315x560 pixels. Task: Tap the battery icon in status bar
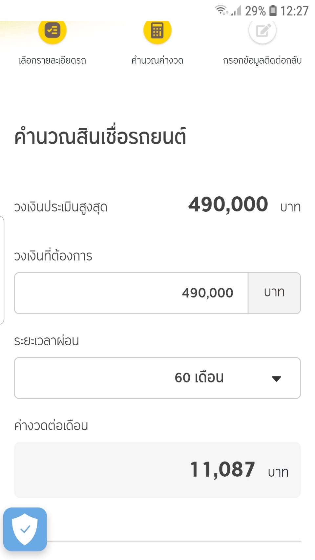click(273, 11)
